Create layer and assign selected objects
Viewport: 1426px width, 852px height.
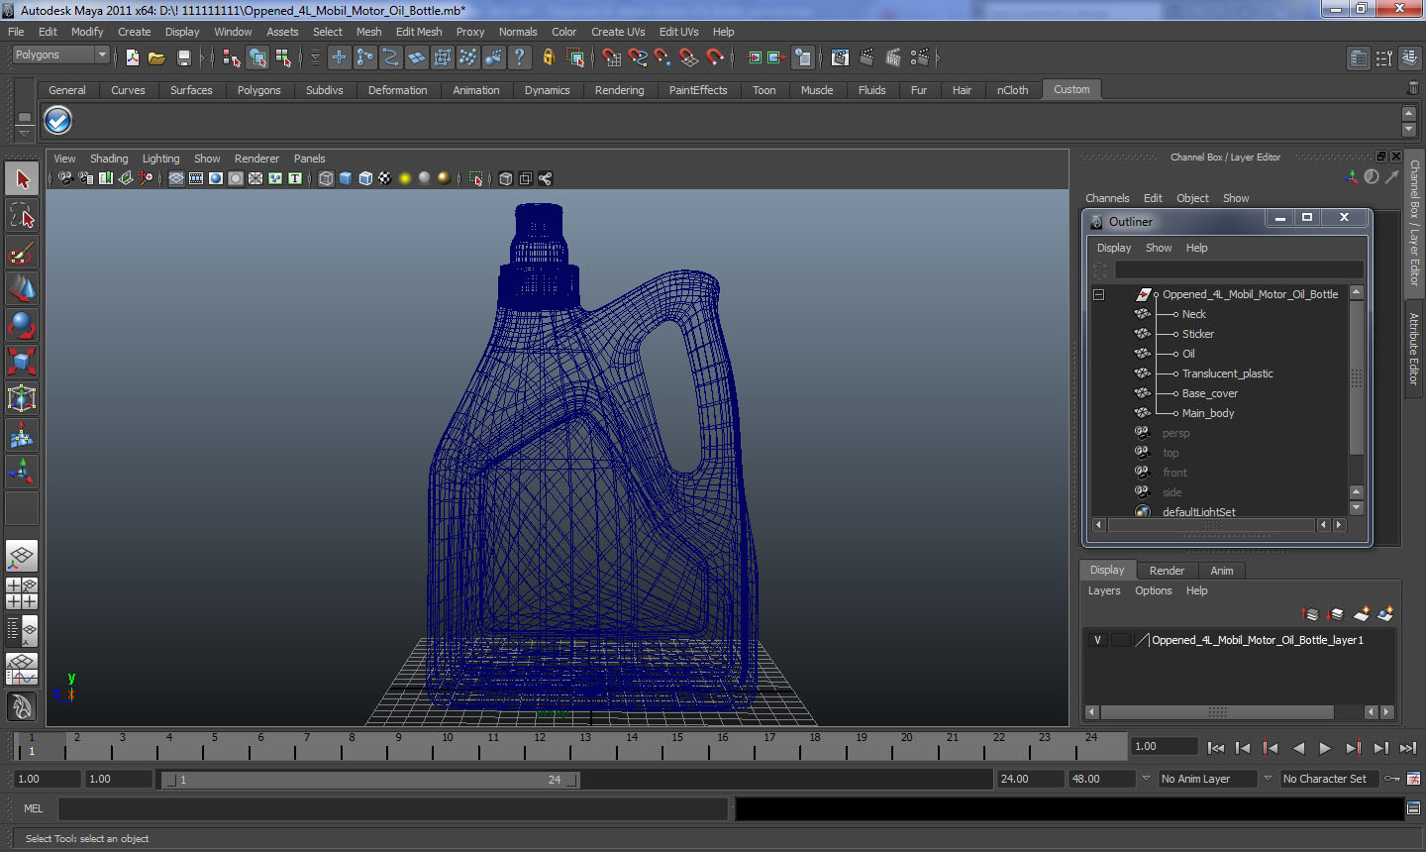coord(1385,614)
